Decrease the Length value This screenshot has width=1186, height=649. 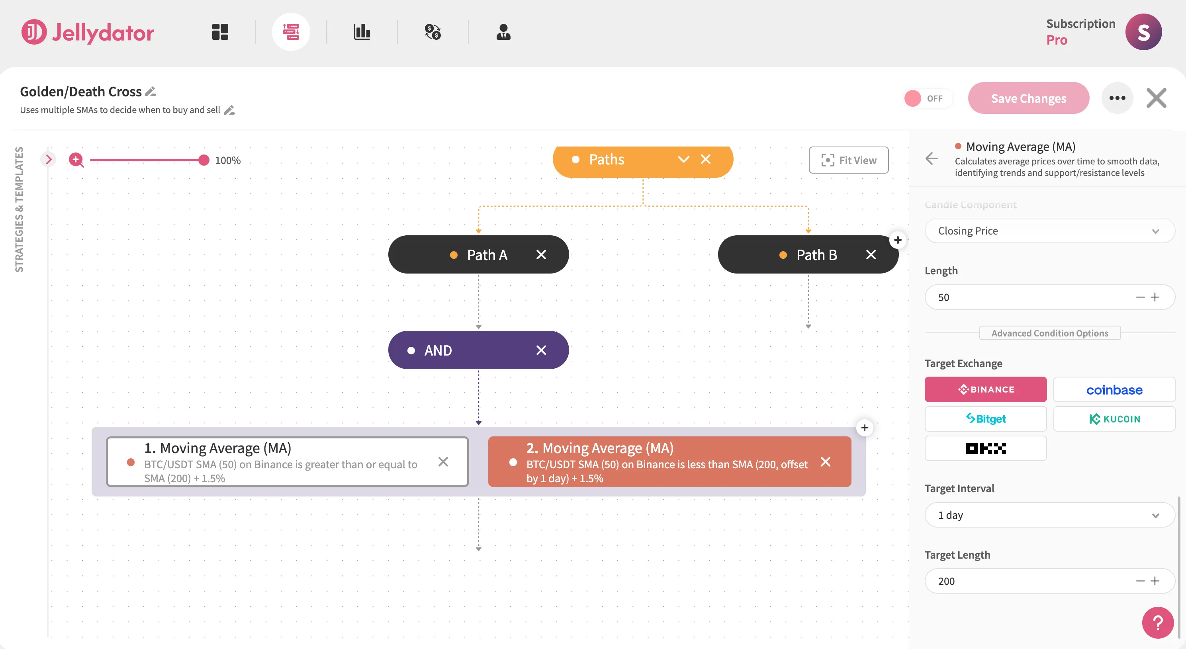(1141, 297)
